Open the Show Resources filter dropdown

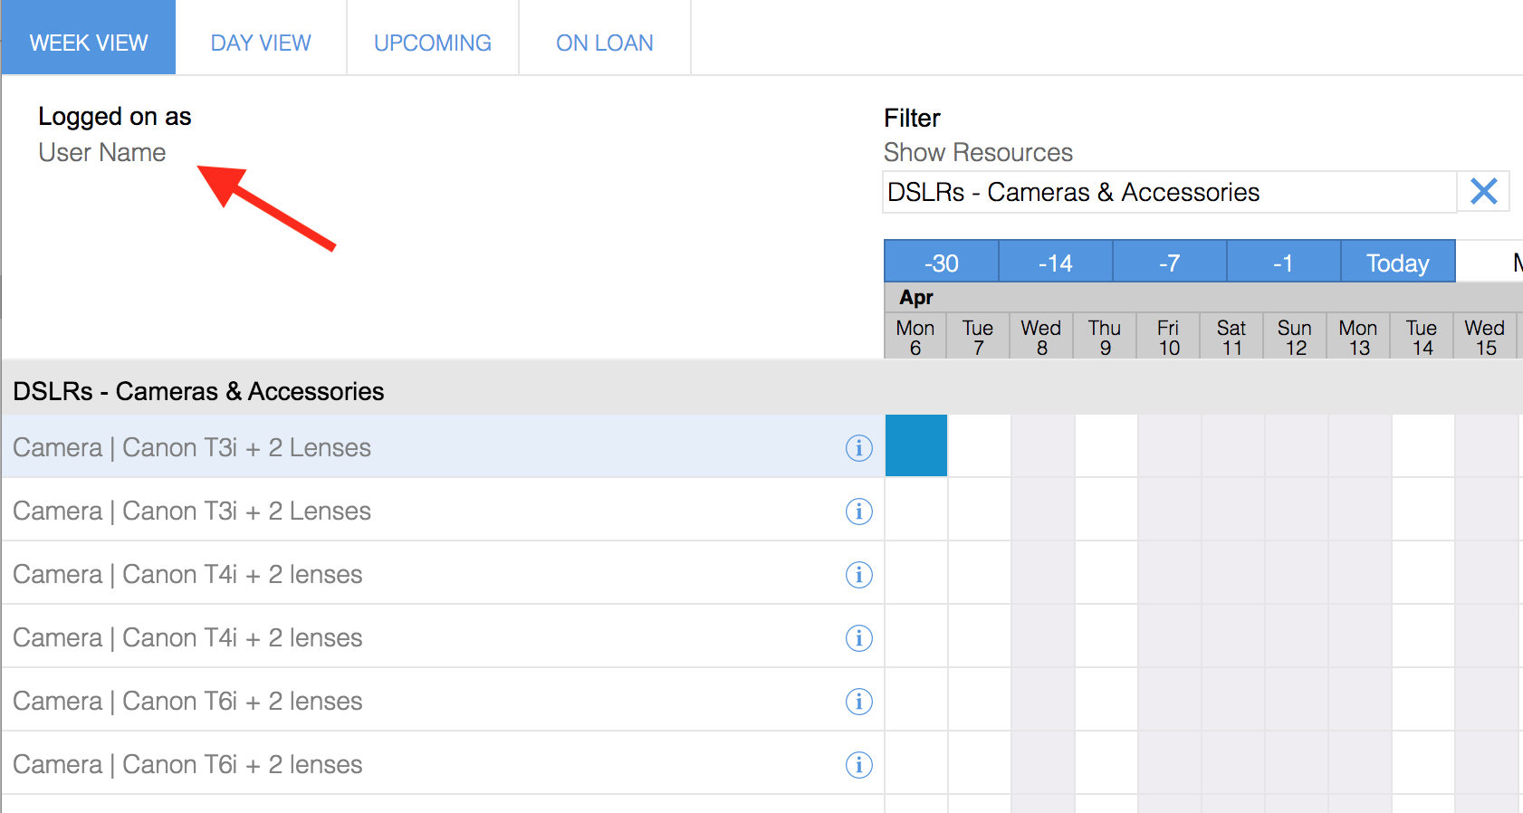click(1170, 192)
